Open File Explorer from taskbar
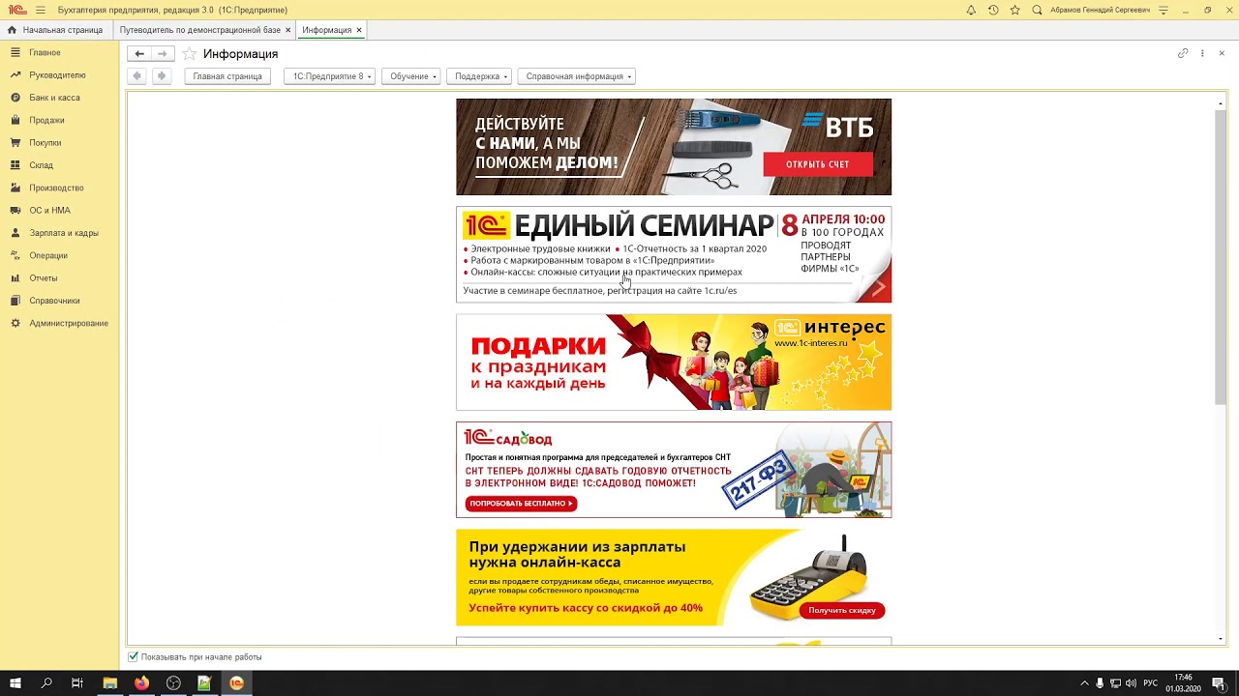The width and height of the screenshot is (1239, 696). tap(109, 683)
